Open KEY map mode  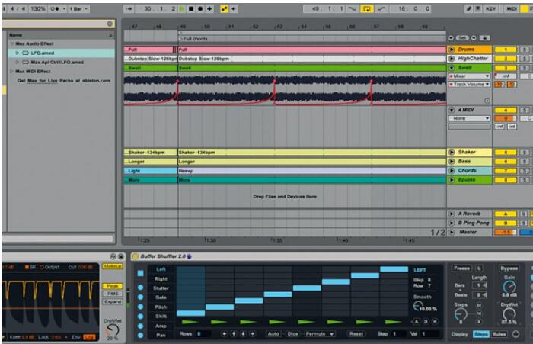coord(490,9)
